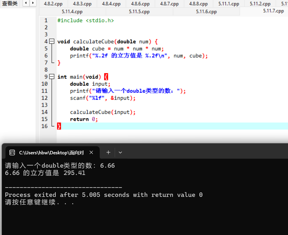The width and height of the screenshot is (288, 235).
Task: Click 'return 0;' code line
Action: point(84,119)
